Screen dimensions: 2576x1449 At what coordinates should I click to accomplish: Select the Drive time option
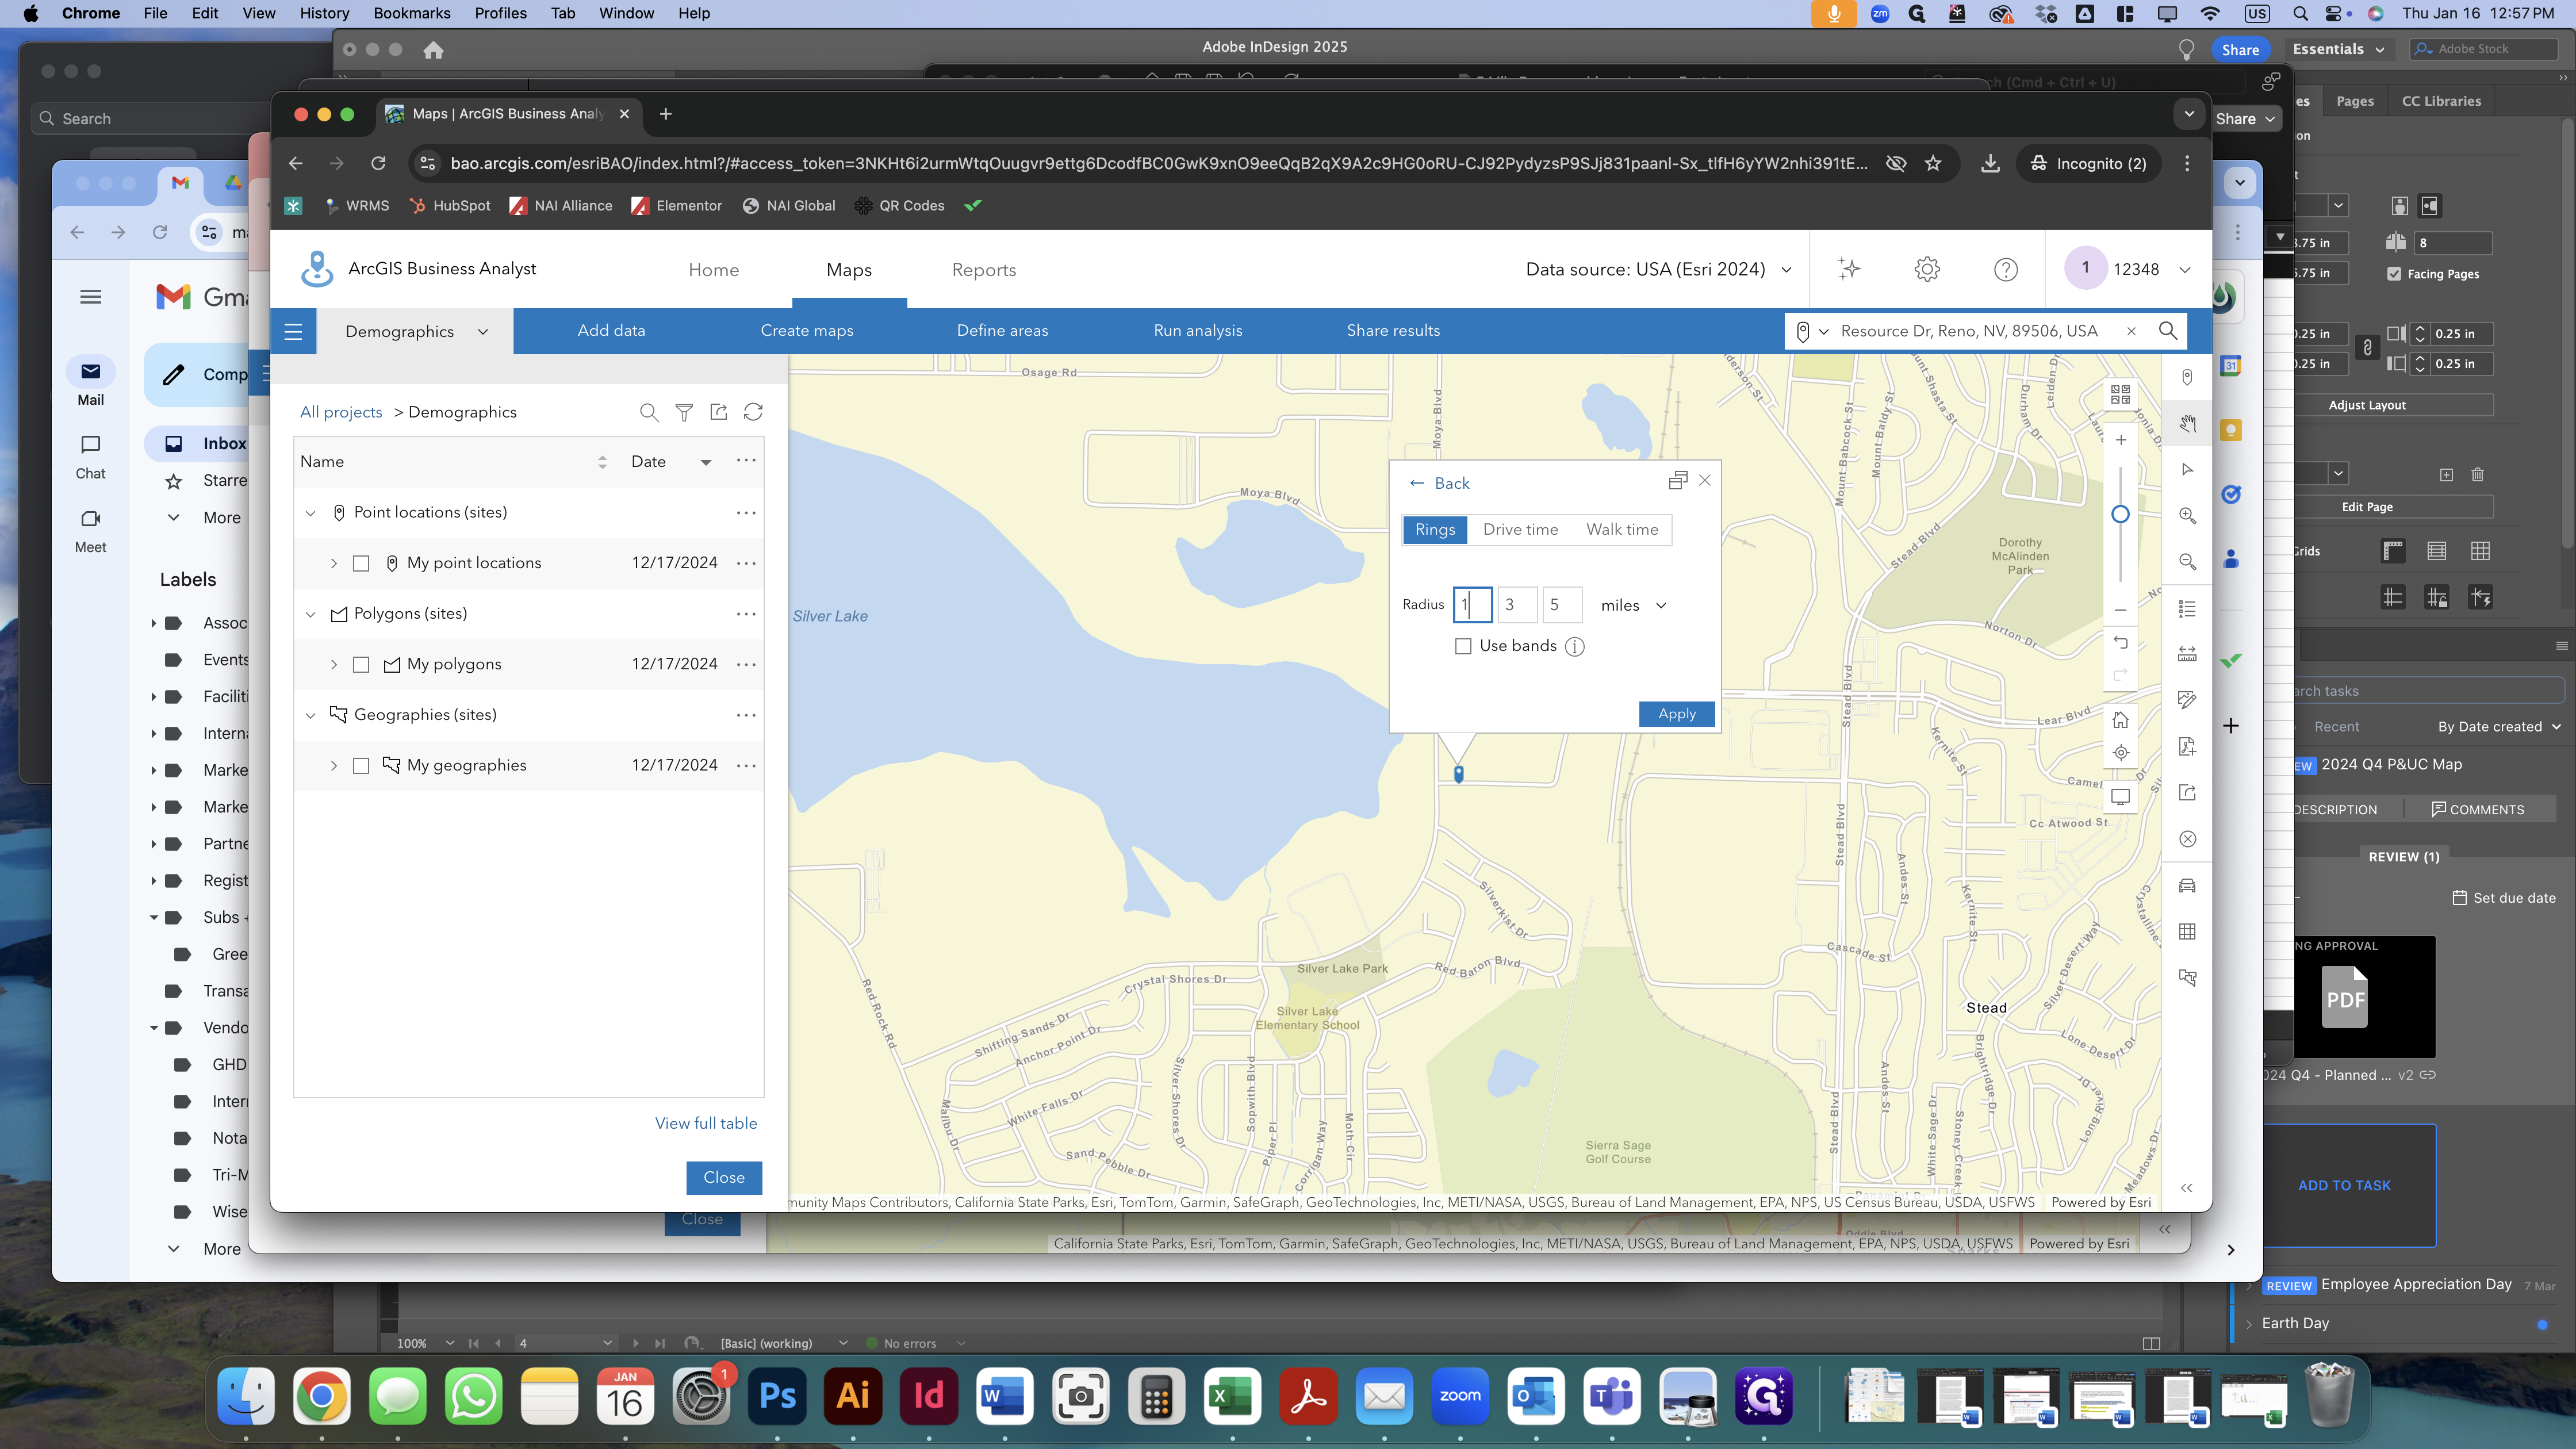[x=1520, y=529]
